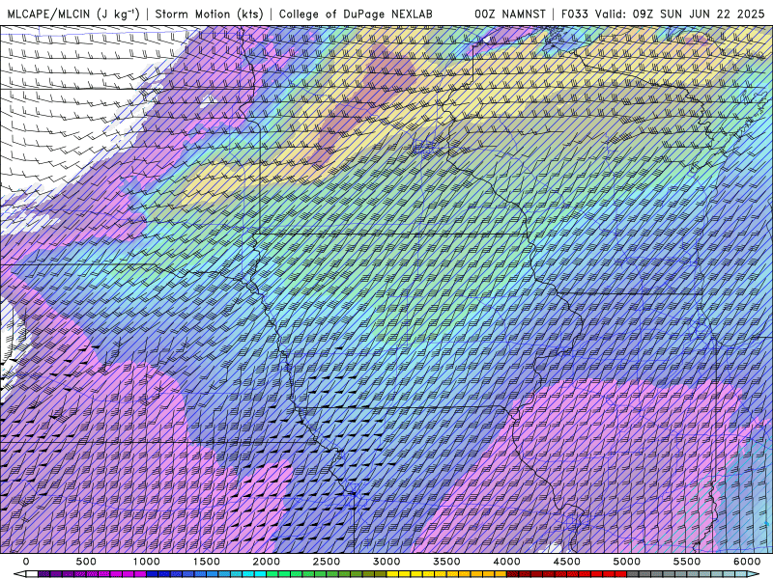The width and height of the screenshot is (773, 579).
Task: Click the 500 label on the color scale
Action: 86,562
